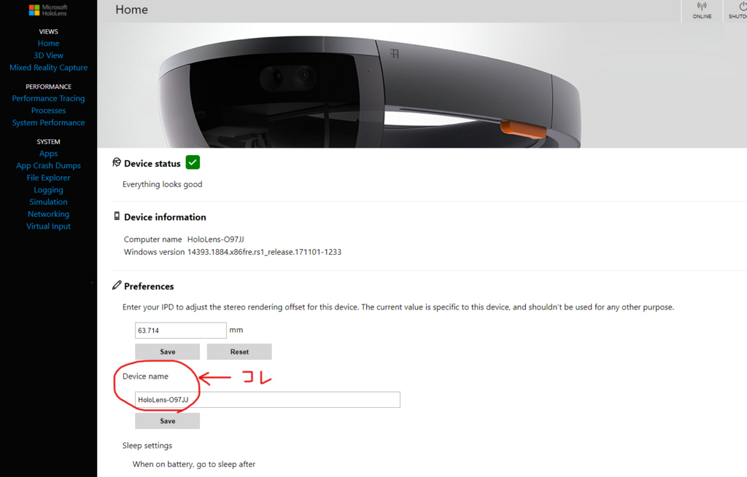
Task: Open App Crash Dumps page
Action: [x=49, y=165]
